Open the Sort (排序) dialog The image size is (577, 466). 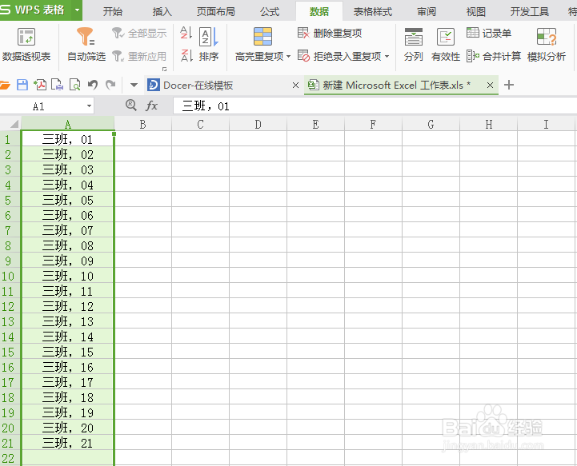(x=209, y=44)
